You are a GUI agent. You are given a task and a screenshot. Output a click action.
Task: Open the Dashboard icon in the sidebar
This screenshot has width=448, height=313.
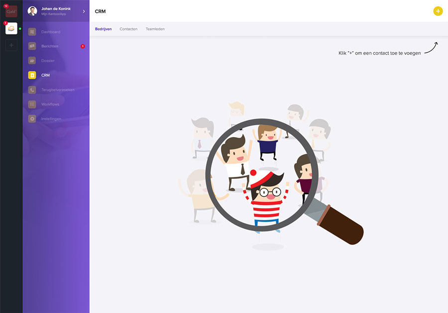click(32, 32)
